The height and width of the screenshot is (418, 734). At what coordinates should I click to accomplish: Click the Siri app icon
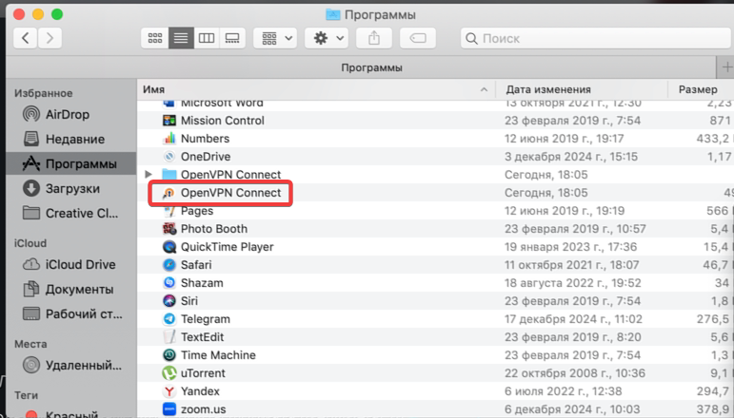pyautogui.click(x=169, y=301)
